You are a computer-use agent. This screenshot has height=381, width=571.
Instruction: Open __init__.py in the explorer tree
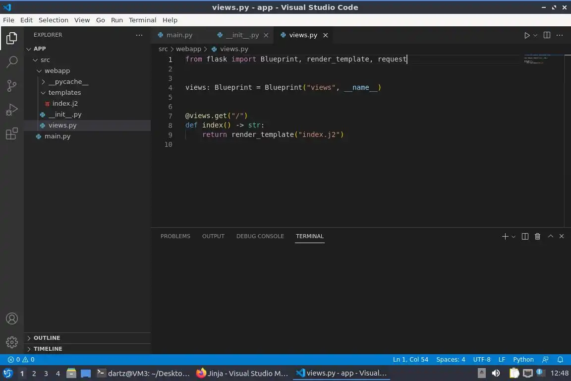87,115
